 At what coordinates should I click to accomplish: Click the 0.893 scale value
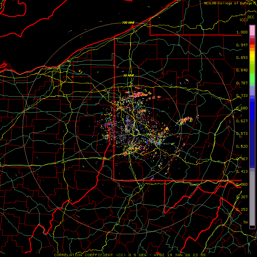point(242,57)
